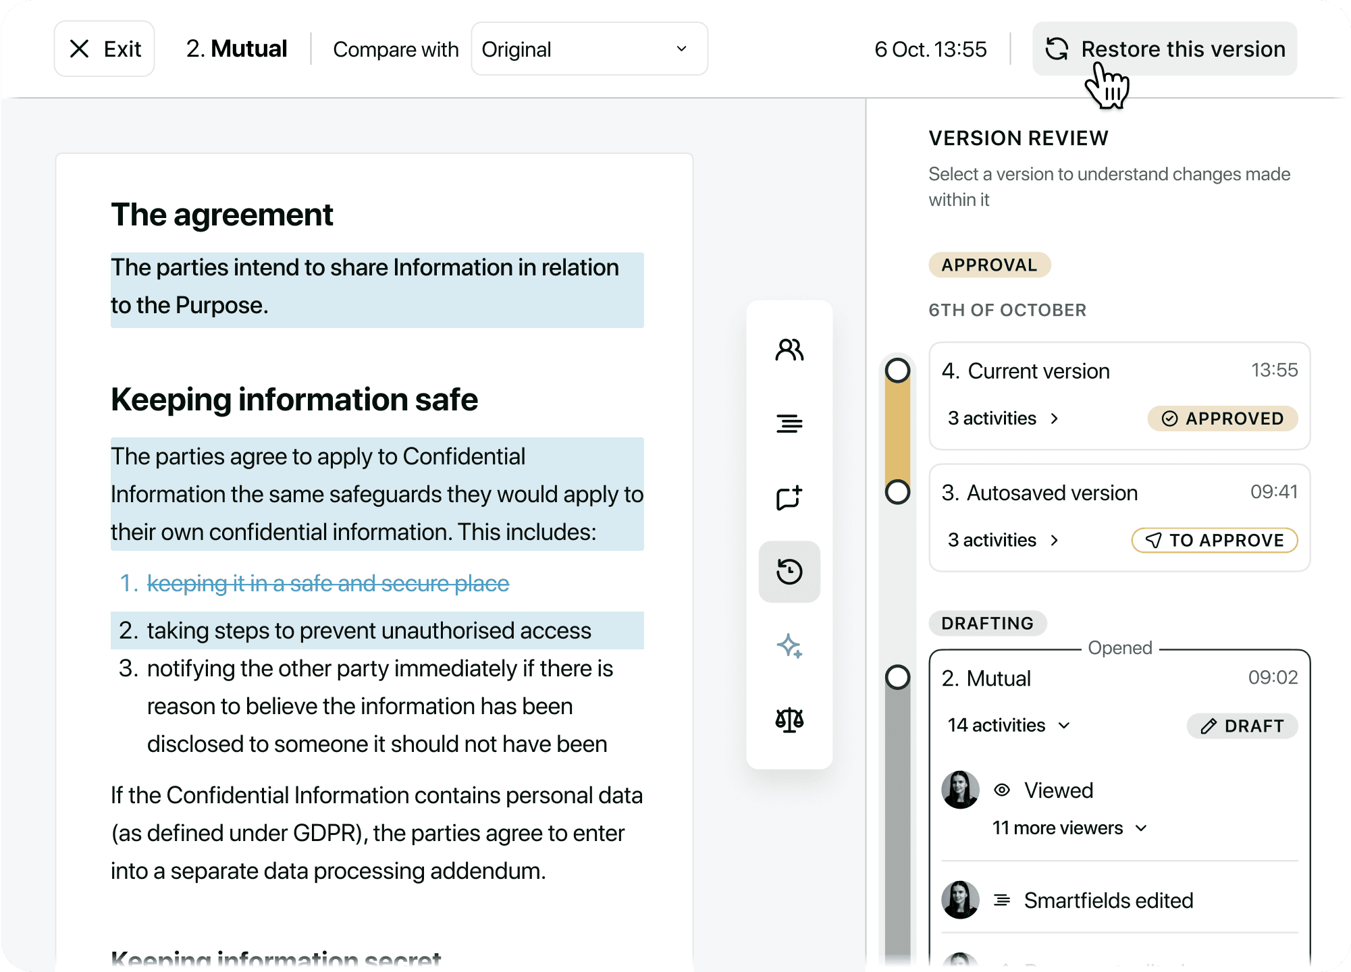Select Autosaved version timeline circle marker
Viewport: 1351px width, 972px height.
897,492
